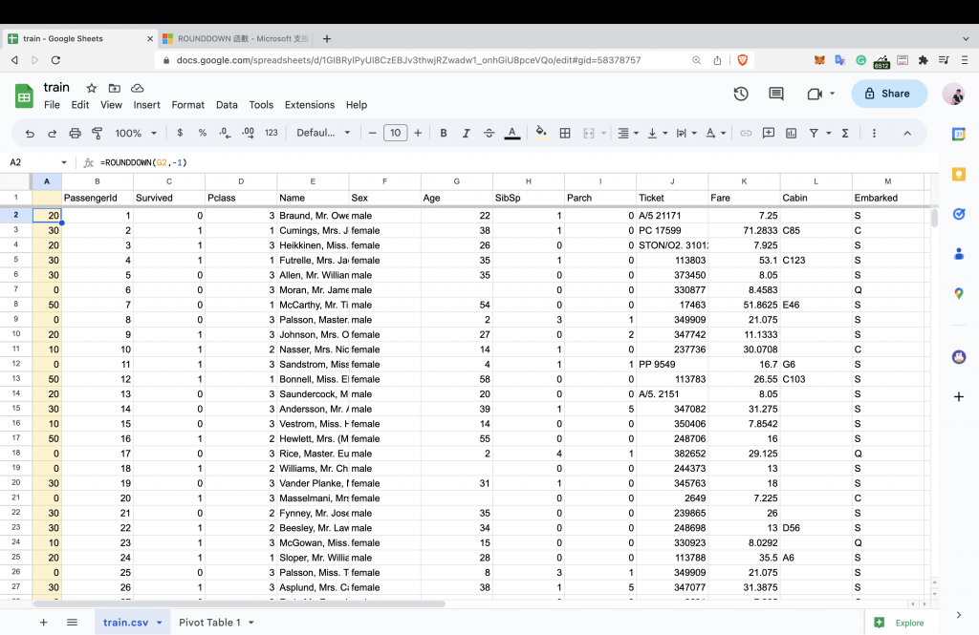979x635 pixels.
Task: Open Google Tasks side panel
Action: click(958, 214)
